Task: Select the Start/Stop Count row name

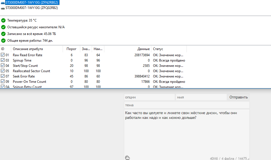Action: (x=25, y=66)
